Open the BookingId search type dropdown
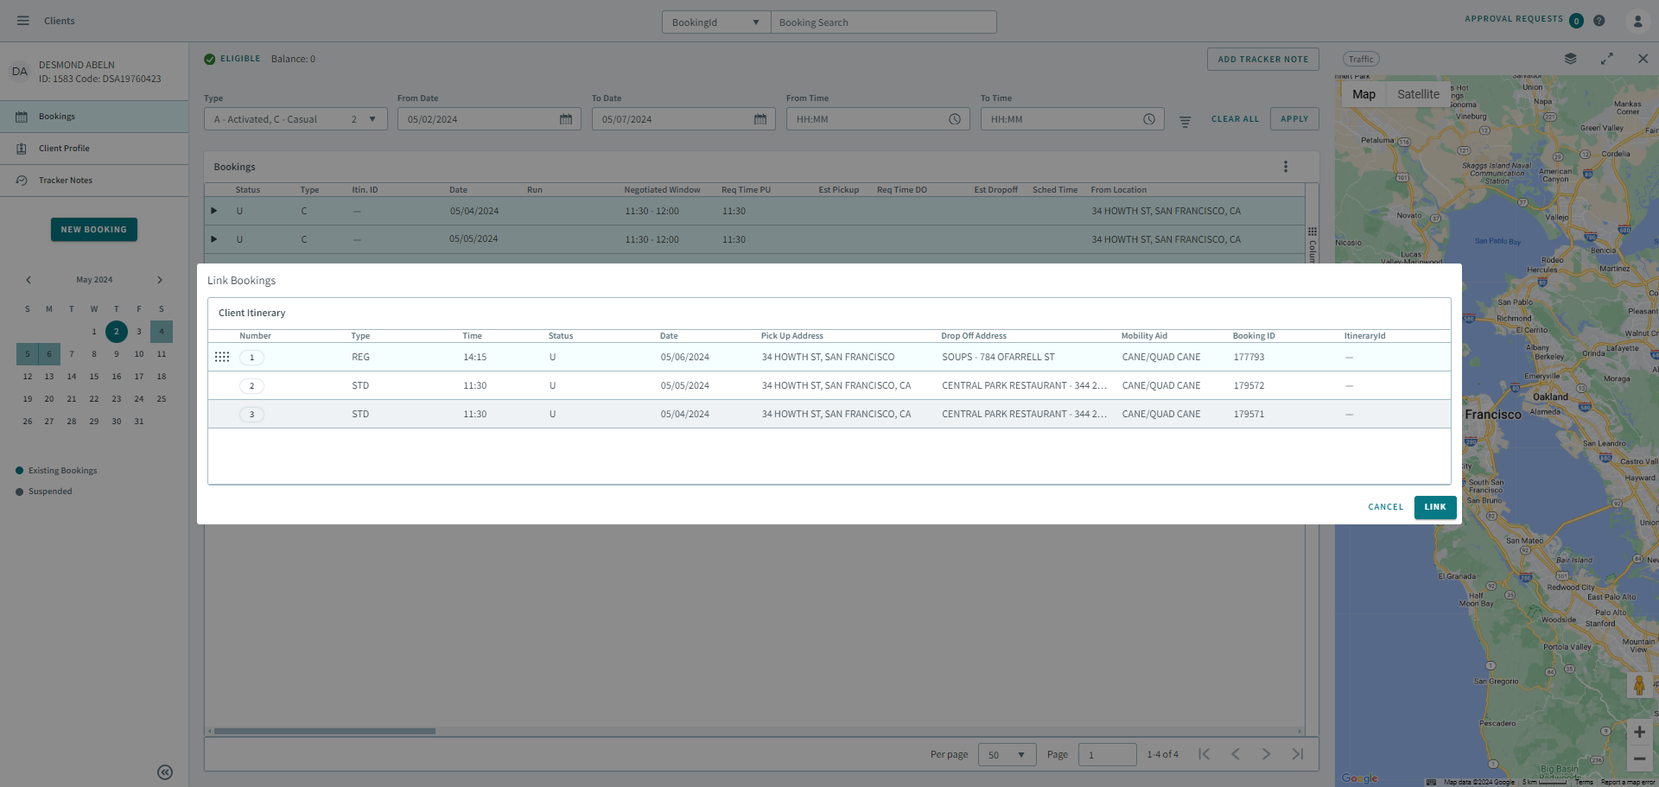 [715, 22]
